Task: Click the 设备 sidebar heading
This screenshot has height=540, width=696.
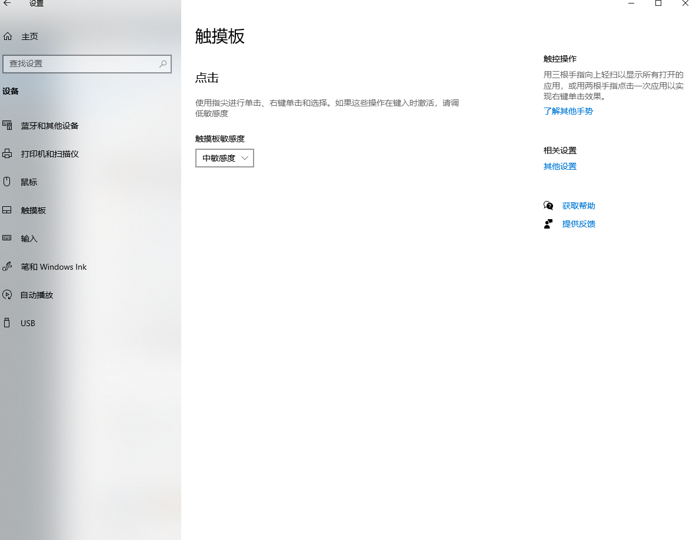Action: coord(11,91)
